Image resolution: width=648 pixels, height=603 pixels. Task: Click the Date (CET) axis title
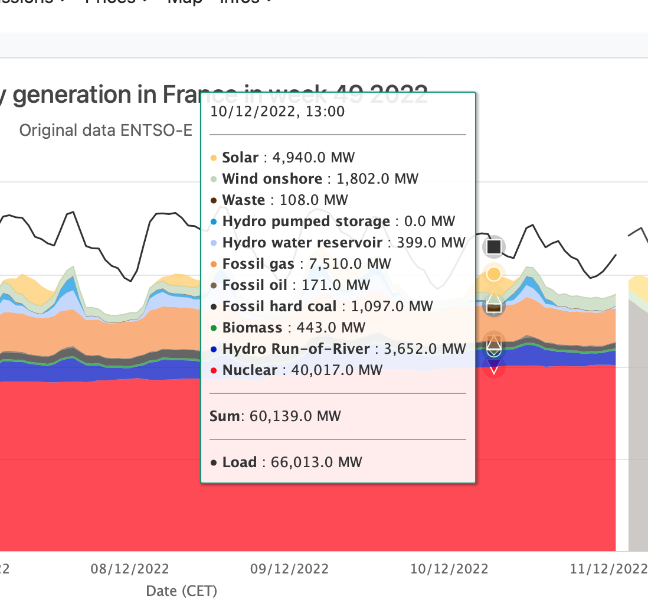(x=182, y=591)
